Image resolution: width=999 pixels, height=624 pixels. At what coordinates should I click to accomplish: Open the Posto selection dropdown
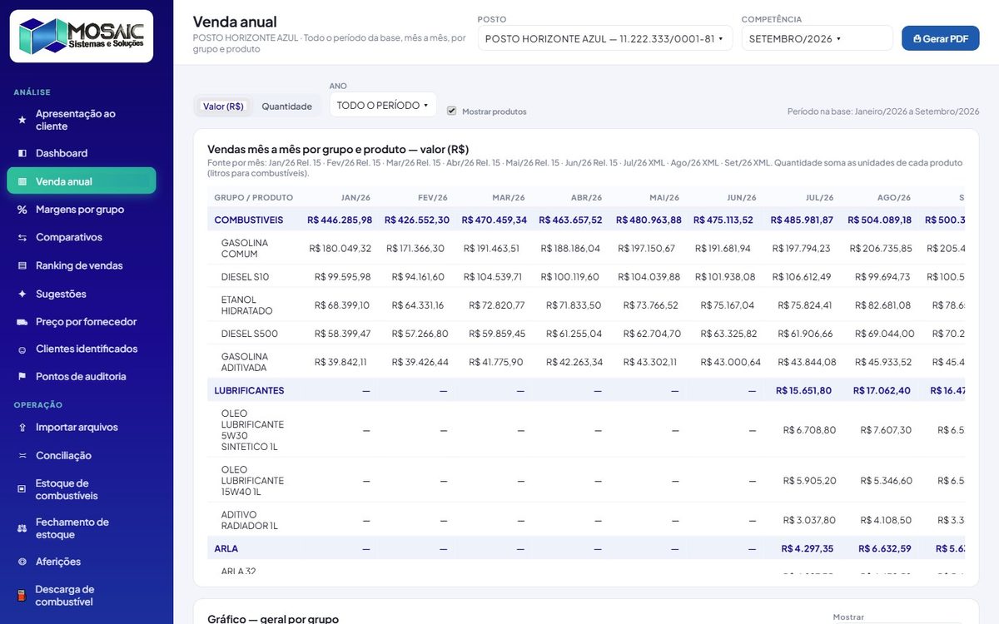pyautogui.click(x=604, y=38)
